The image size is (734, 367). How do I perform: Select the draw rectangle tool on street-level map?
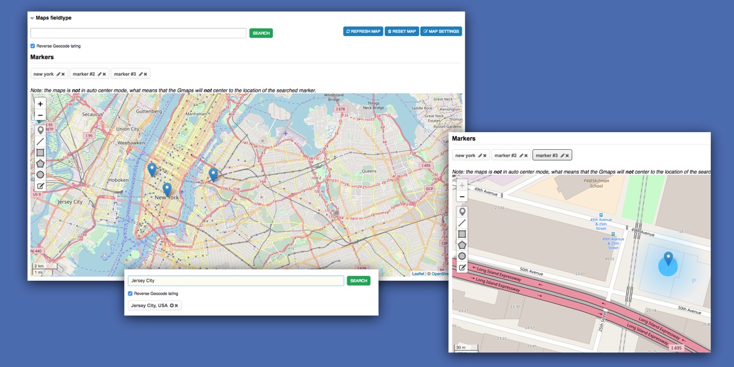pos(462,234)
